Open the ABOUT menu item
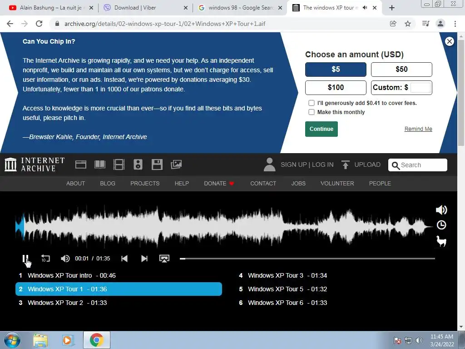Viewport: 465px width, 349px height. click(x=76, y=184)
